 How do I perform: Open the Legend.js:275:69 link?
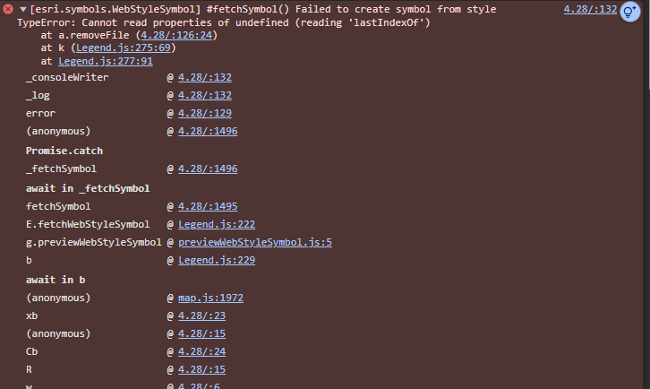click(124, 48)
